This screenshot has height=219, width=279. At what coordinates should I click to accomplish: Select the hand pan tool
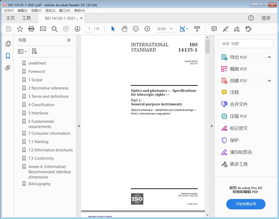[x=124, y=29]
